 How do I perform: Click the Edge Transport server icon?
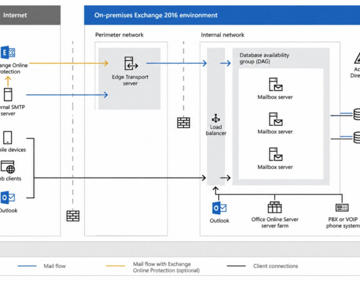click(x=131, y=63)
